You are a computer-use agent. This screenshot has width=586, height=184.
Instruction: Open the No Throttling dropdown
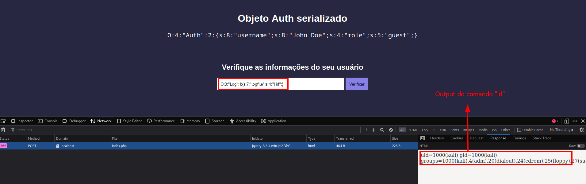tap(561, 130)
